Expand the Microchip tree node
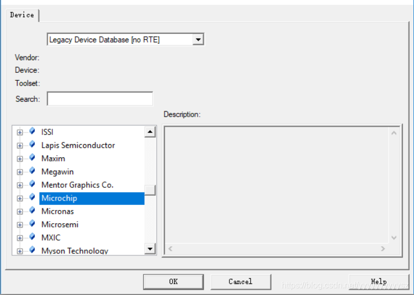This screenshot has height=295, width=414. coord(20,198)
